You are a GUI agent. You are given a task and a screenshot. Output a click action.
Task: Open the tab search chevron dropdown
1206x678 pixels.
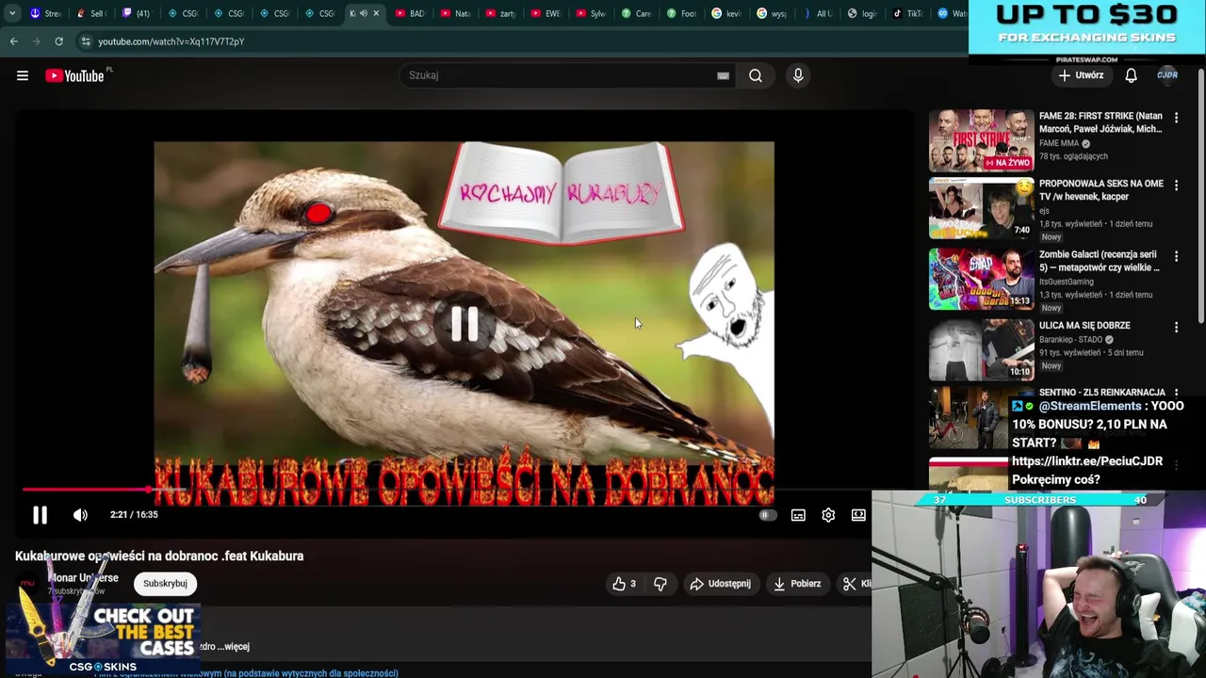[x=11, y=13]
